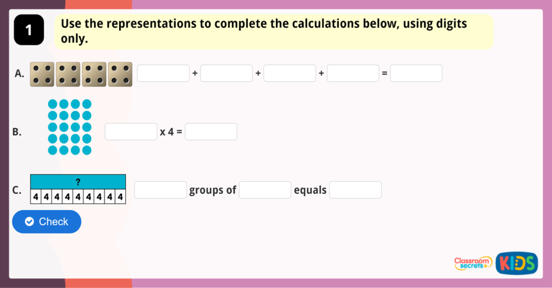The height and width of the screenshot is (288, 552).
Task: Select the product answer box in row B
Action: (x=211, y=132)
